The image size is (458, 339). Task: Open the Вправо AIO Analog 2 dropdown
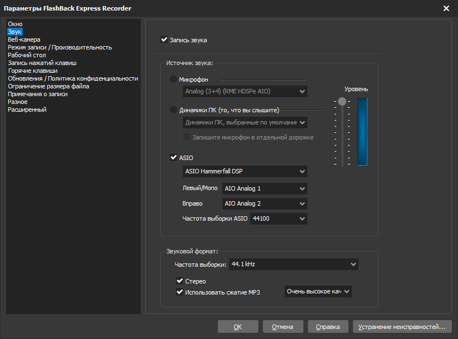[265, 203]
